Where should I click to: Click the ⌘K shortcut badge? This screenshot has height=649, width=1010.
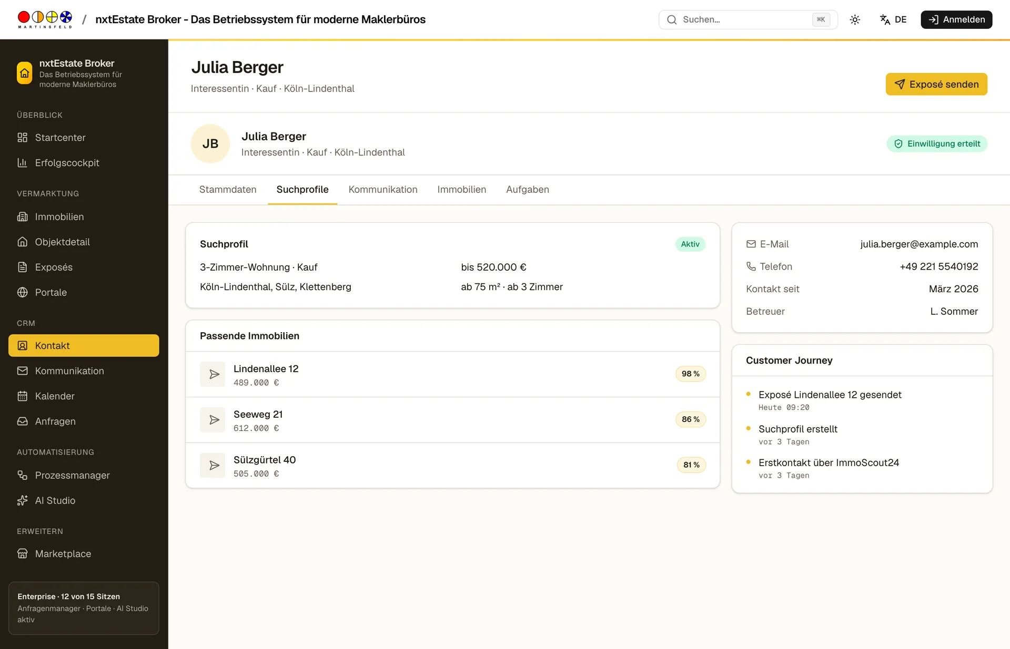821,19
